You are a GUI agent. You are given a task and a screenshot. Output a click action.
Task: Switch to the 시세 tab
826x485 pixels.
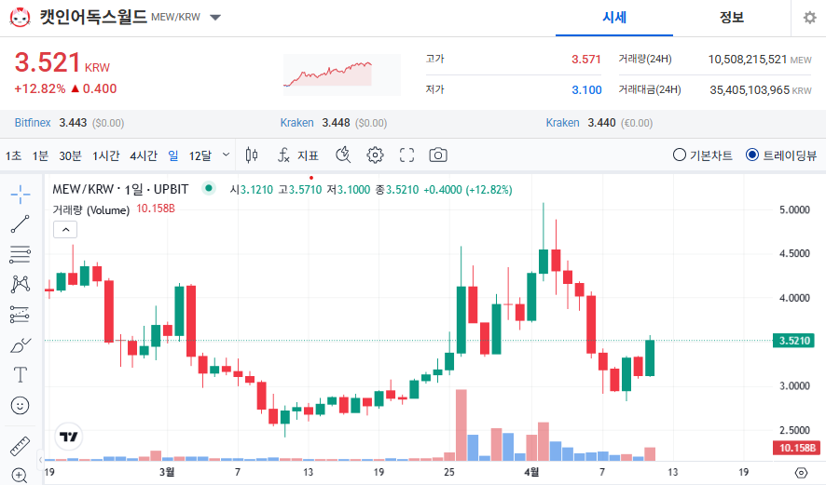pos(614,18)
